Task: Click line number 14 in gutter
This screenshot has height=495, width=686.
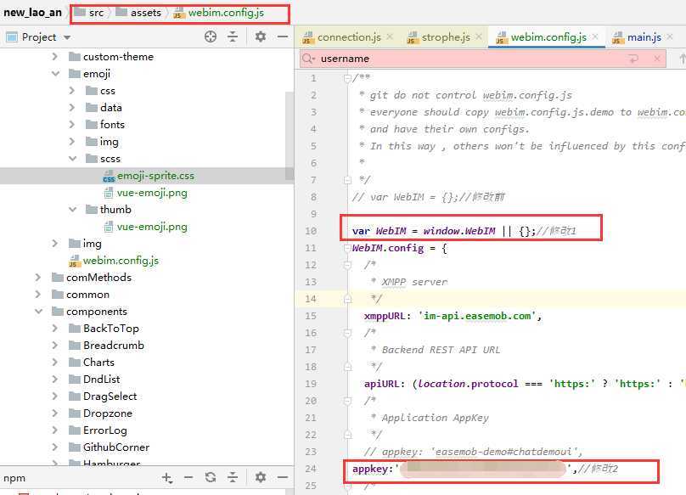Action: (x=311, y=299)
